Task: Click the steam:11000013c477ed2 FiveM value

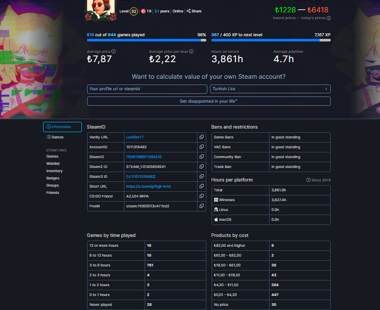Action: [x=148, y=206]
